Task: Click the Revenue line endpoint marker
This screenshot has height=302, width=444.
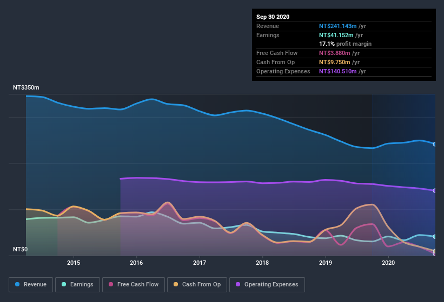Action: [435, 144]
